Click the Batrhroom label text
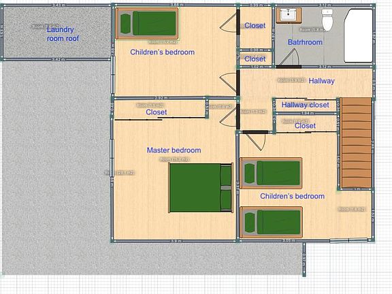392x294 pixels. (305, 42)
